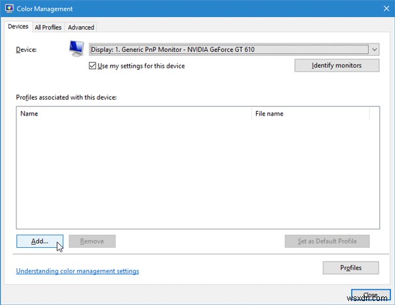
Task: Open Understanding color management settings link
Action: click(77, 271)
